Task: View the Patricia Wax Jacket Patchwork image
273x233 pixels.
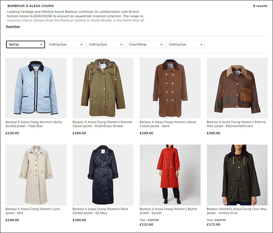Action: (237, 88)
